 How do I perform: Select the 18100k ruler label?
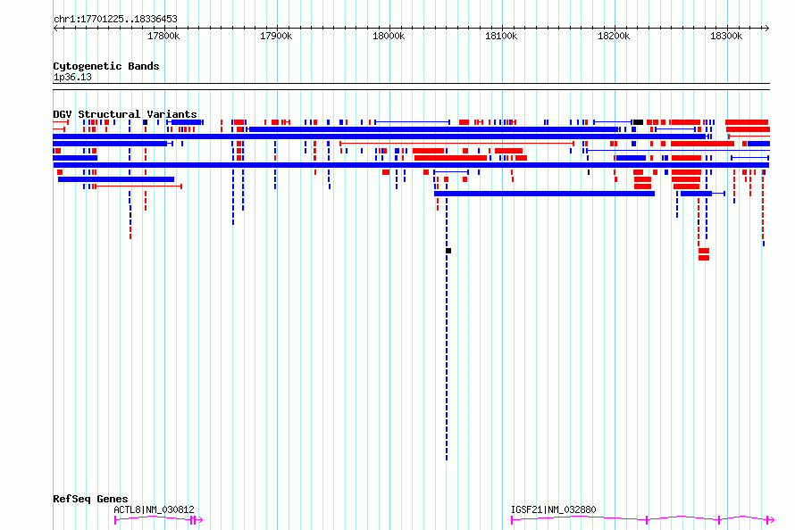click(501, 36)
